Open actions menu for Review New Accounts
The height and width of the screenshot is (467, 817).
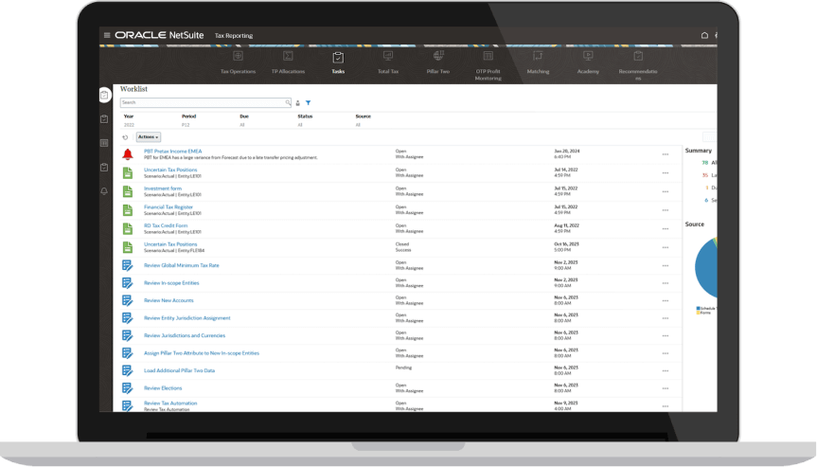pyautogui.click(x=666, y=300)
